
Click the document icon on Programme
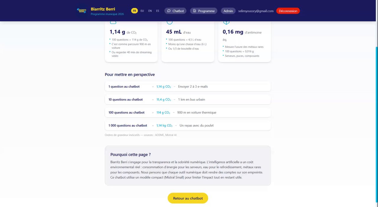tap(195, 11)
